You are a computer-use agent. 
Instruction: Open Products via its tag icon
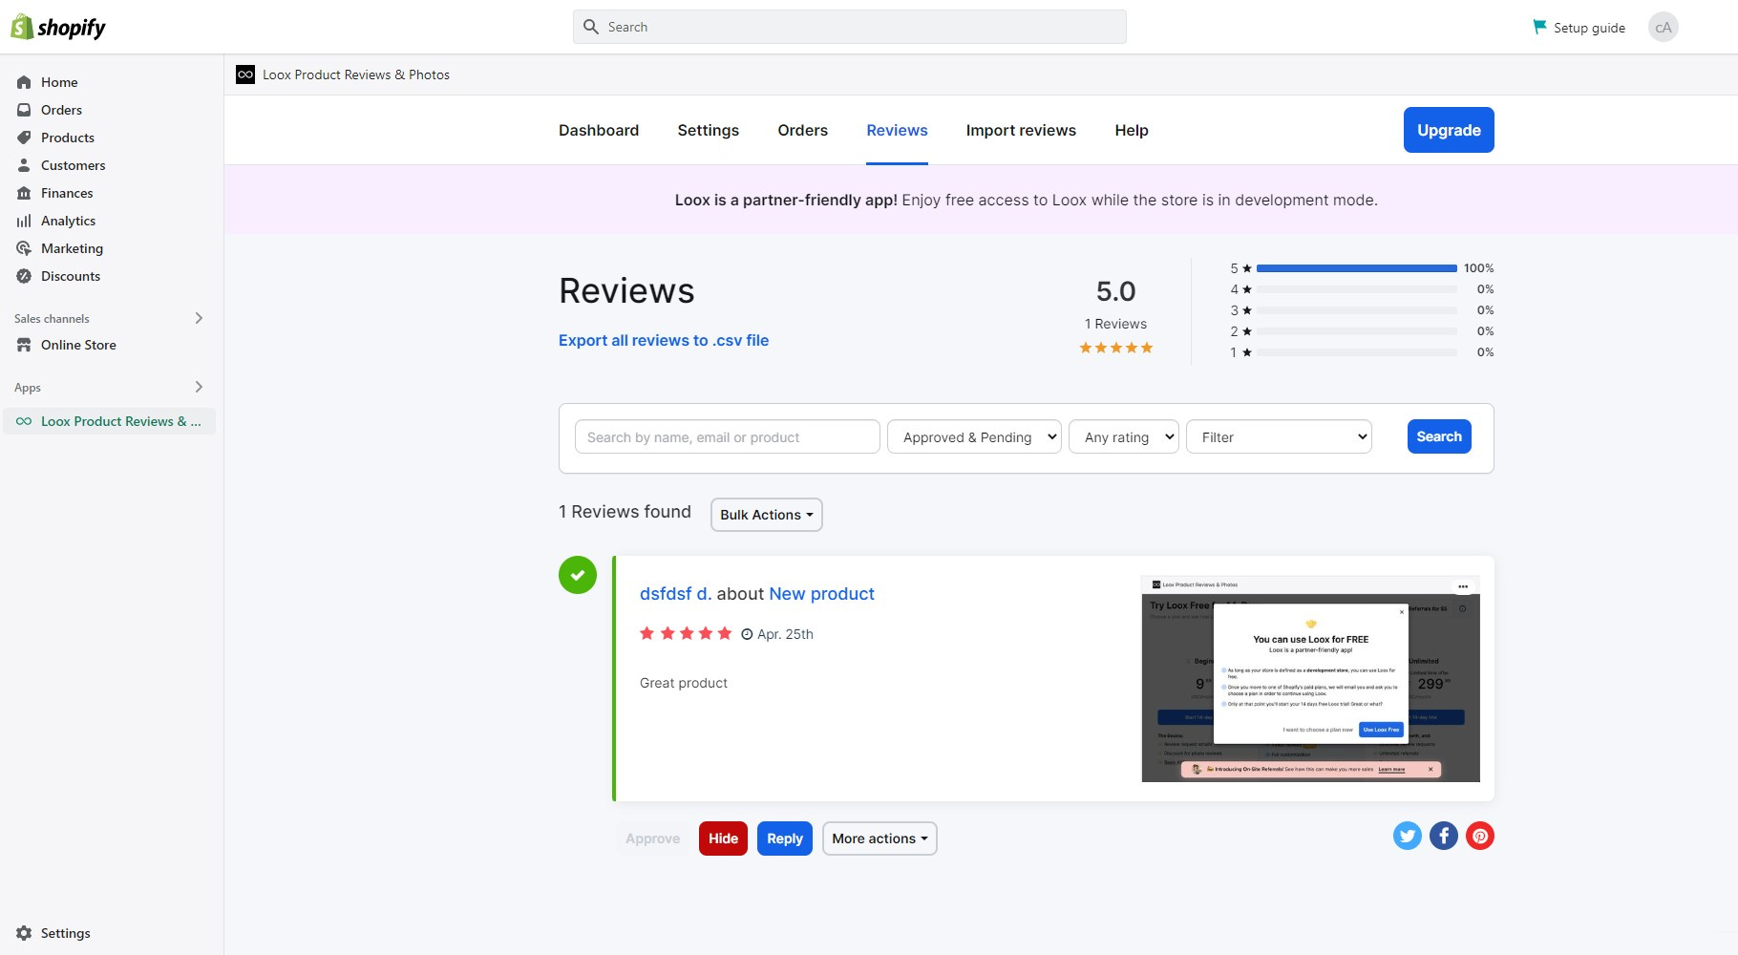point(24,138)
